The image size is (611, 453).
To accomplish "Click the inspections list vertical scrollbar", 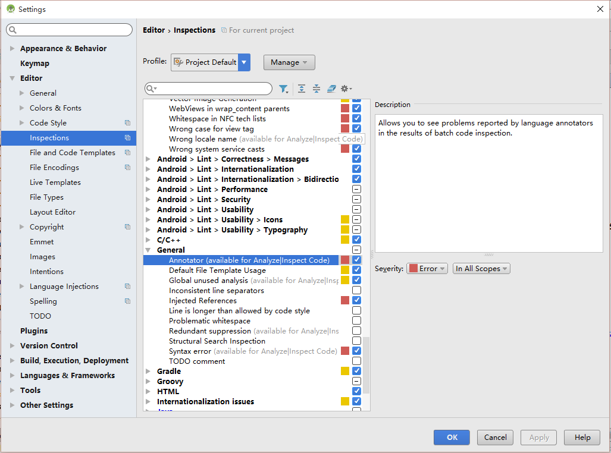I will click(366, 366).
